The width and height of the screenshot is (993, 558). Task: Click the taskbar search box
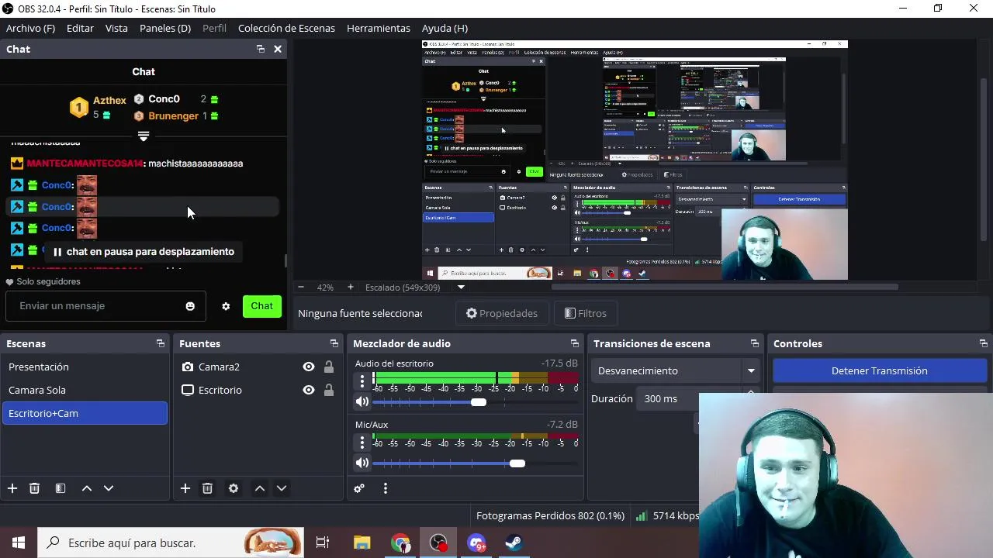[x=171, y=542]
